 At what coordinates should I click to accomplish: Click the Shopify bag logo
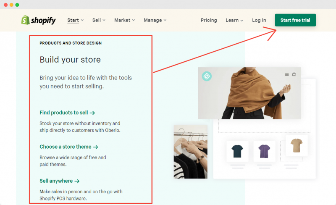(25, 20)
